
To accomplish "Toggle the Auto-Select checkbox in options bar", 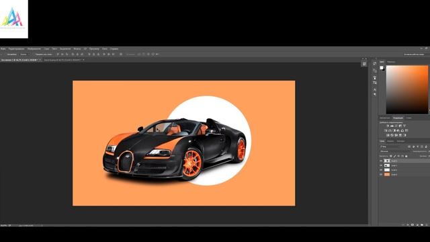I will (7, 54).
